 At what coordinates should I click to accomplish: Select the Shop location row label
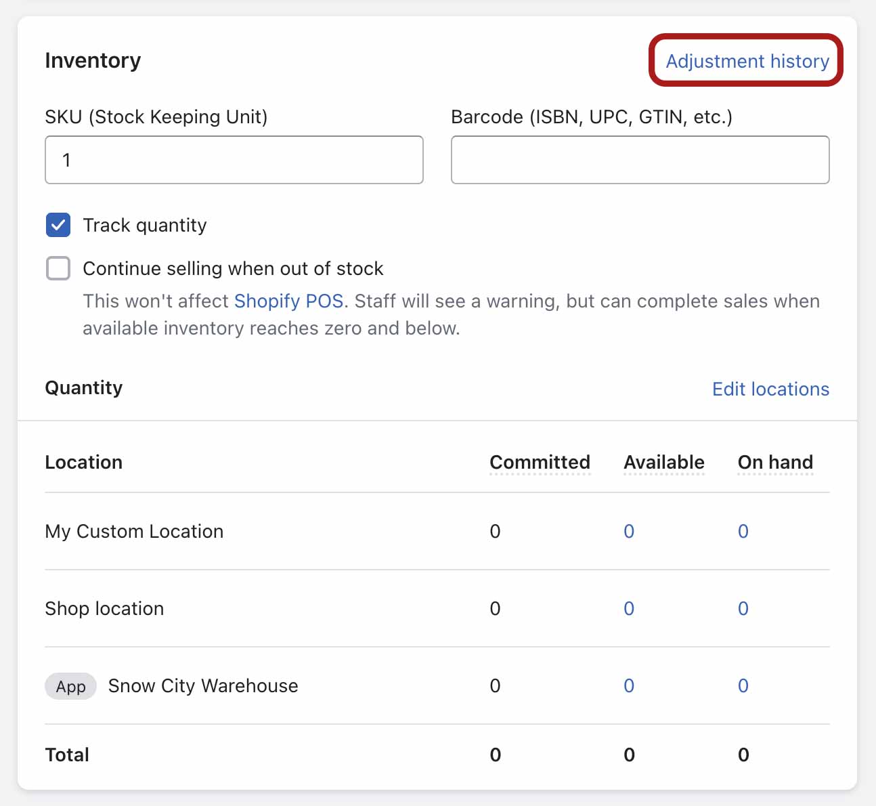(x=104, y=608)
